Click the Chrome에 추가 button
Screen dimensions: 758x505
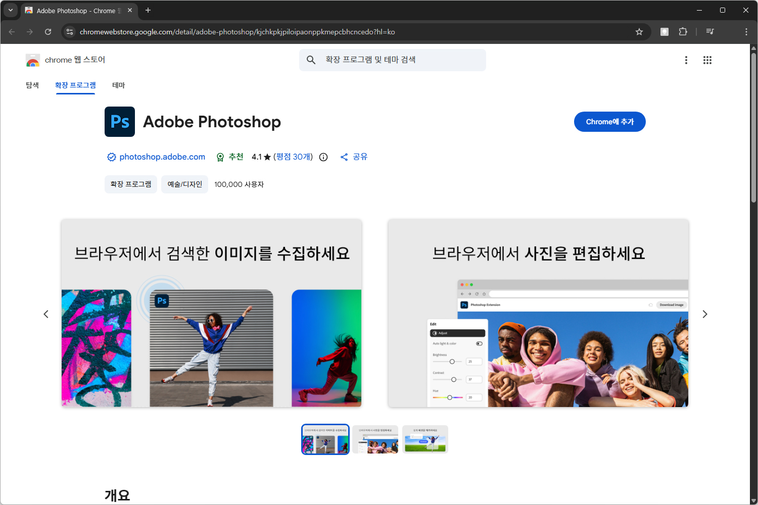610,122
